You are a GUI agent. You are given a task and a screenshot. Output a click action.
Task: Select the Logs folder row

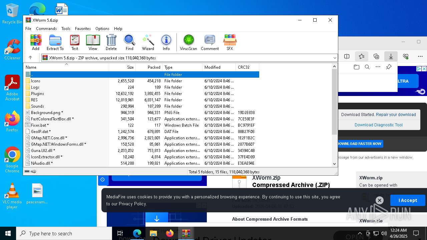tap(141, 87)
